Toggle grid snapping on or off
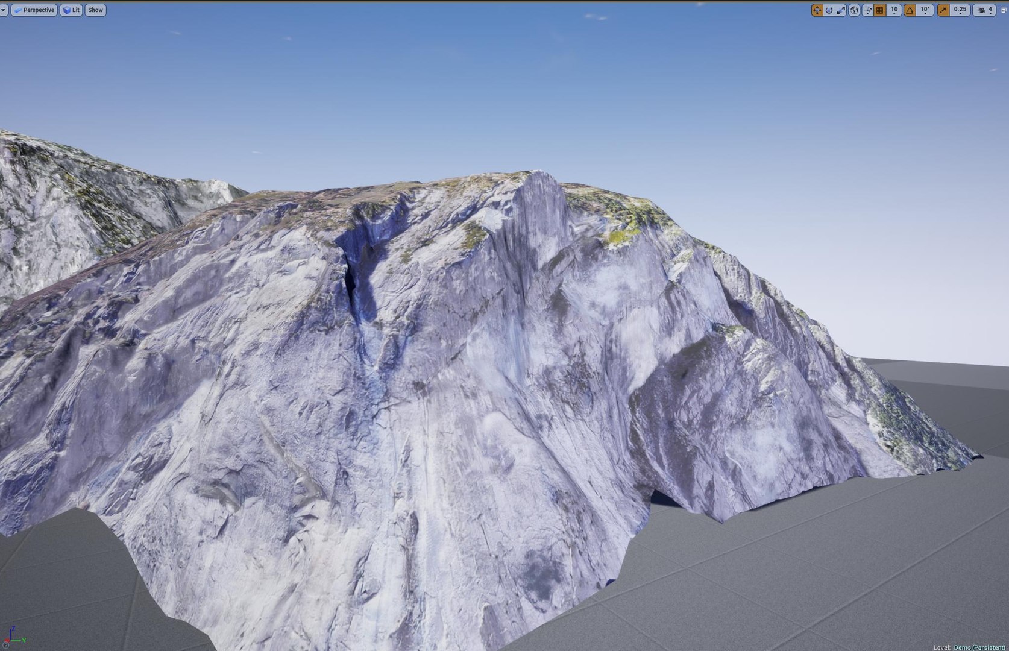 [x=880, y=10]
